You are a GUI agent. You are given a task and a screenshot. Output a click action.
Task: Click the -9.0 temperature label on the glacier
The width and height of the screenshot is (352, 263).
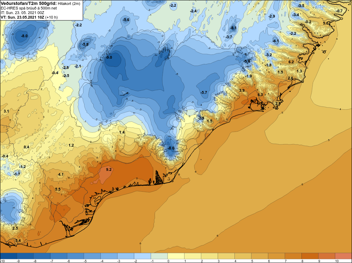109,57
